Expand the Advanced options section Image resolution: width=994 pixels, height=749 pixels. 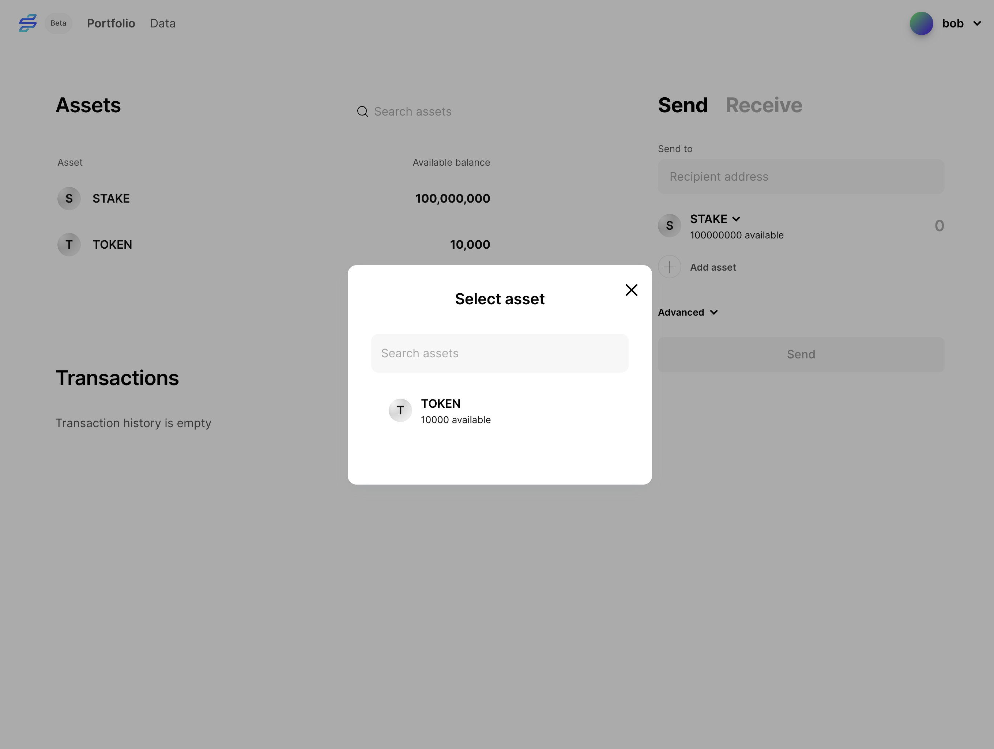coord(688,312)
